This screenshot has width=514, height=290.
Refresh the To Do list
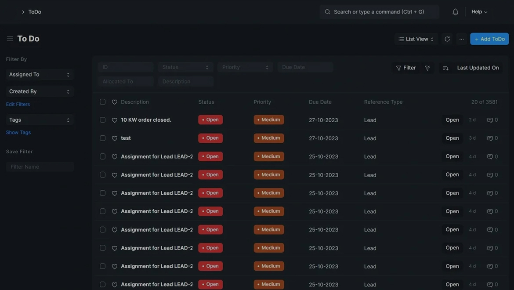coord(447,39)
